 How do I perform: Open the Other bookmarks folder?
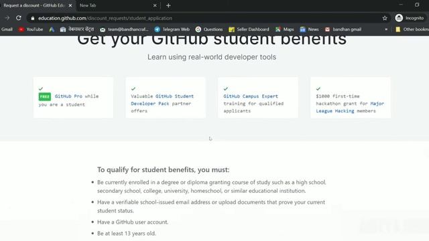412,29
